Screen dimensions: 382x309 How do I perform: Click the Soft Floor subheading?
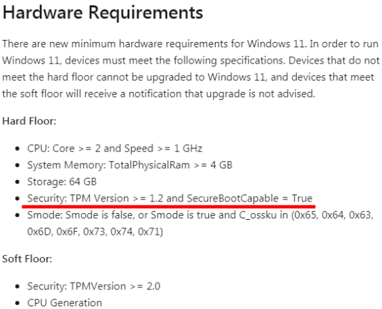(27, 259)
